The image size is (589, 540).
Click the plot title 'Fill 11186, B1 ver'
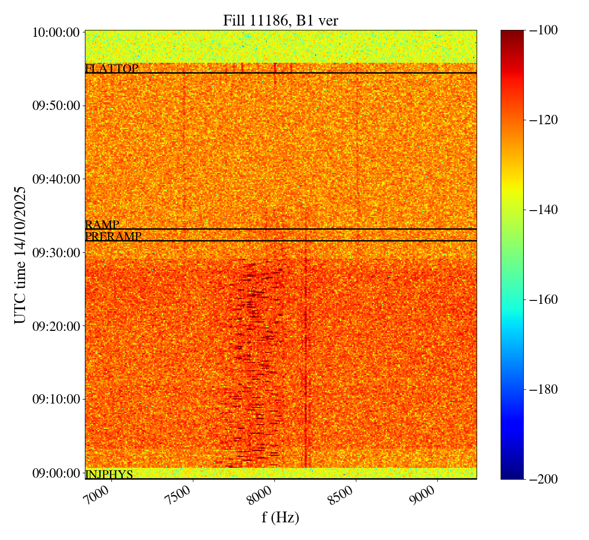(280, 20)
